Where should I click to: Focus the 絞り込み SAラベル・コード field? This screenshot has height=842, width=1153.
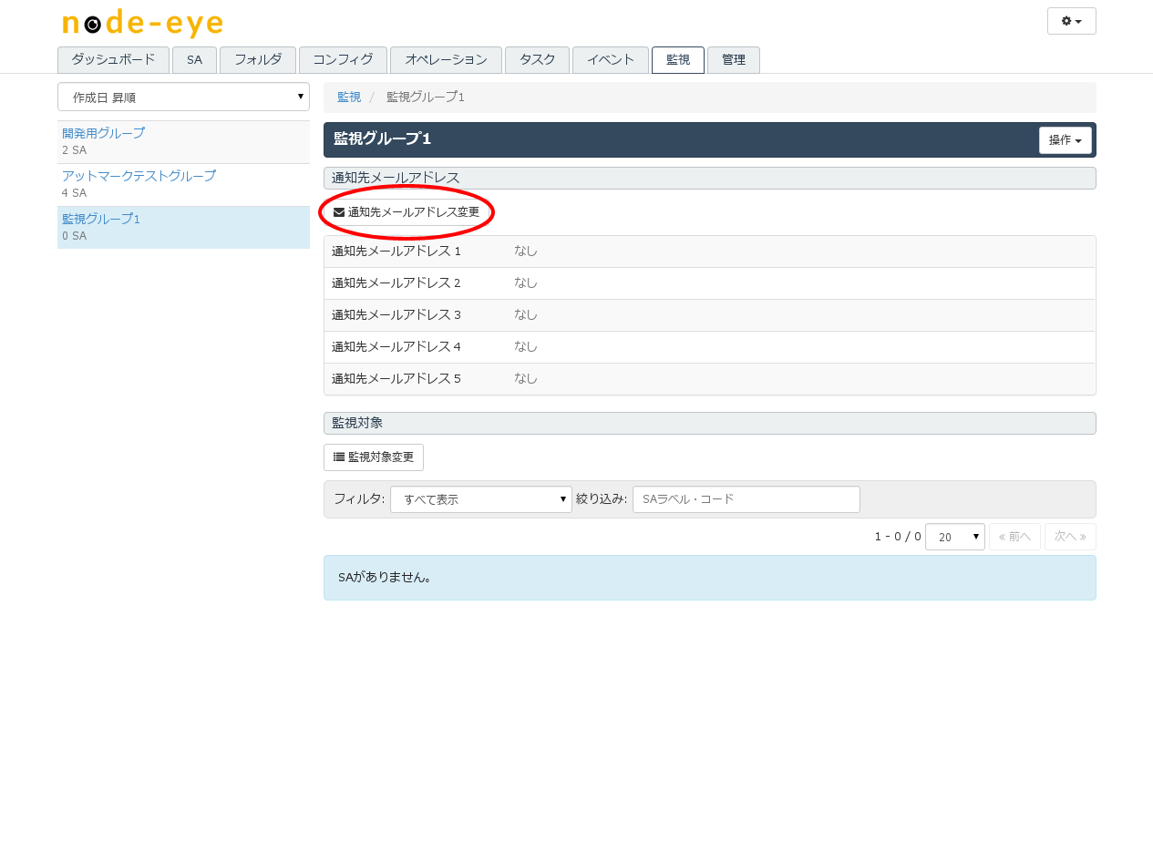[x=746, y=499]
